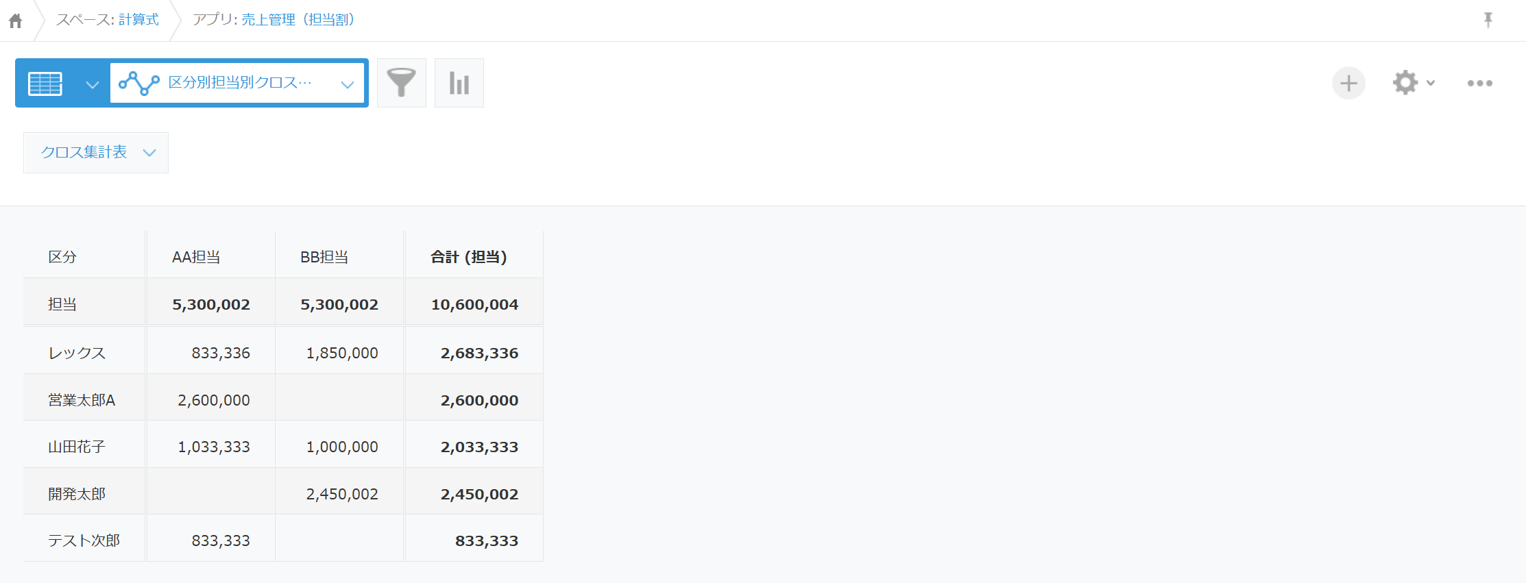The image size is (1526, 583).
Task: Go to the portal home icon
Action: (16, 21)
